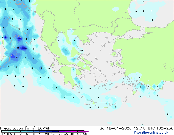This screenshot has width=174, height=135.
Task: Click the 'Precipitation [mm]' title text
Action: point(18,128)
